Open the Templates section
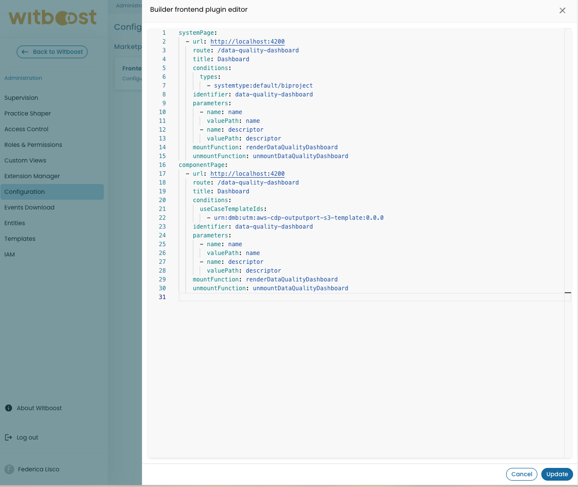Viewport: 578px width, 487px height. click(20, 238)
